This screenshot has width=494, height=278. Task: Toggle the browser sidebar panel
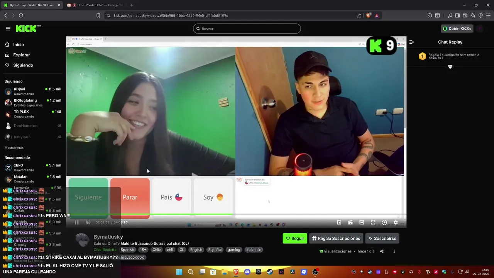point(457,15)
